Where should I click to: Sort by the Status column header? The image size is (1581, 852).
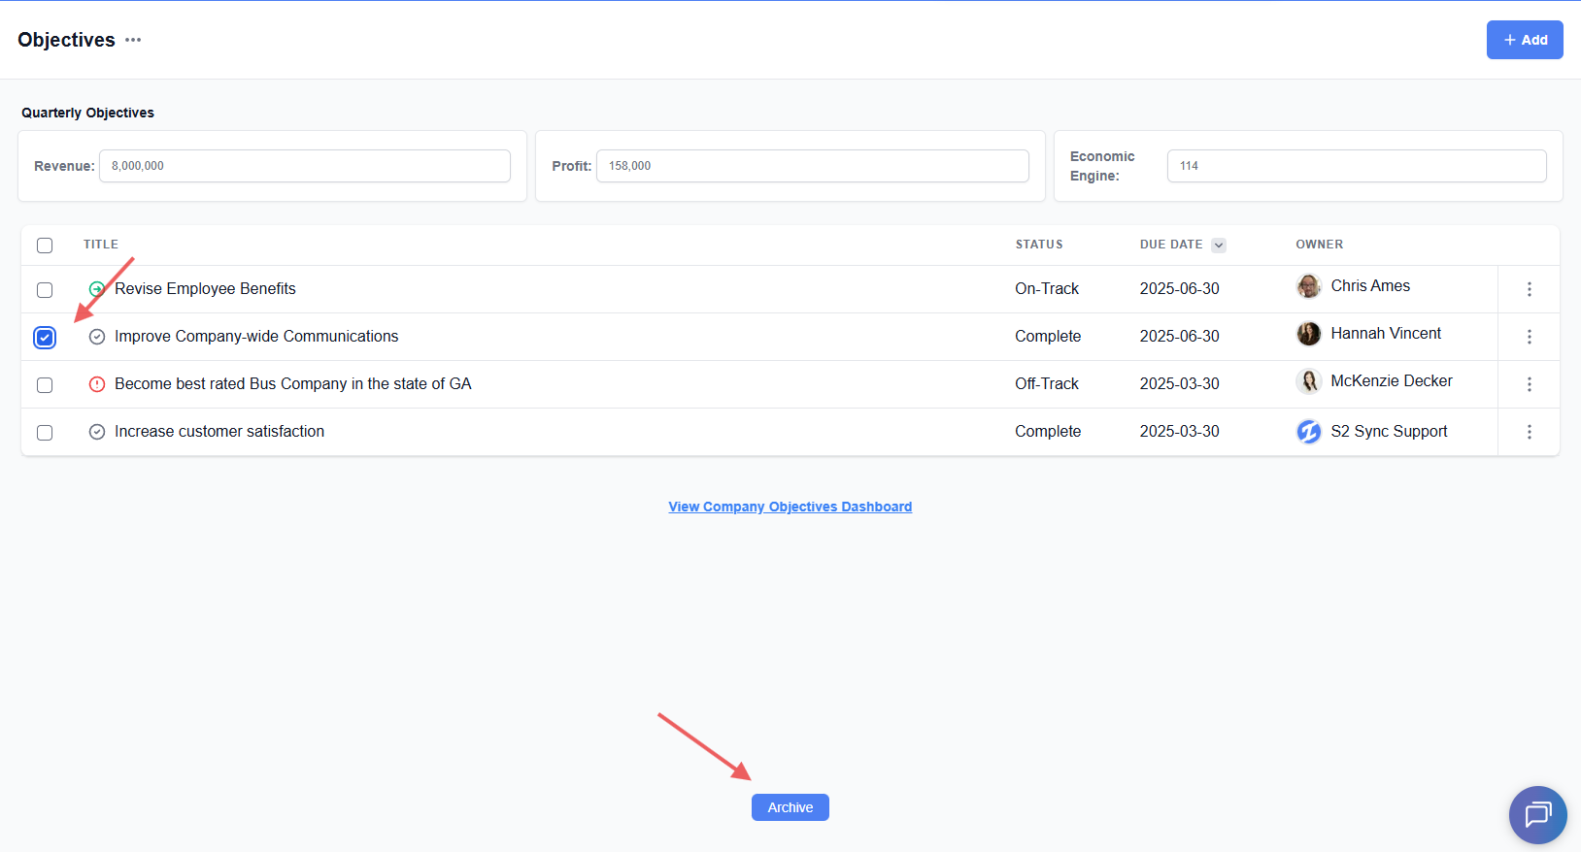(x=1038, y=245)
